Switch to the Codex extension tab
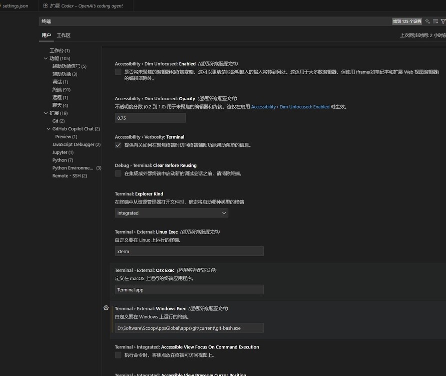The height and width of the screenshot is (376, 446). click(x=86, y=6)
